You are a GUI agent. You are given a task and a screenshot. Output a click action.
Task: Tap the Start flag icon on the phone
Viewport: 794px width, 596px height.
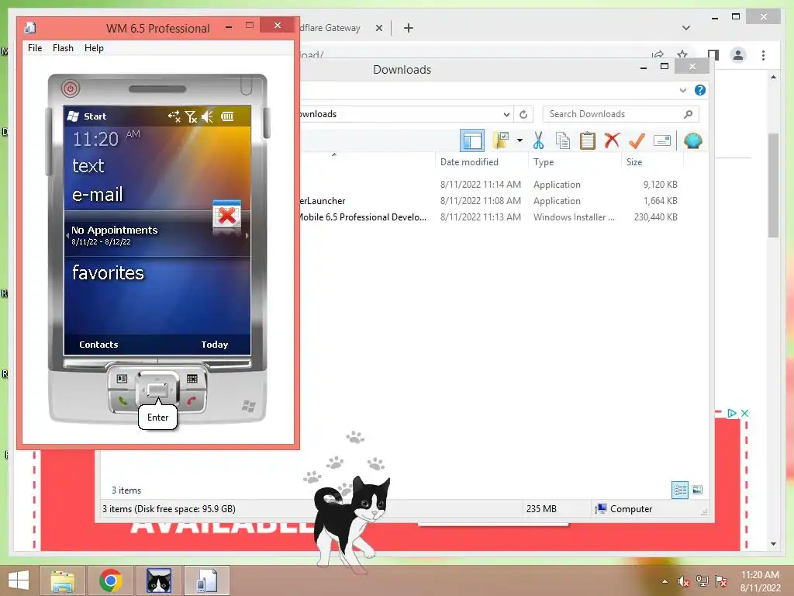click(x=73, y=116)
